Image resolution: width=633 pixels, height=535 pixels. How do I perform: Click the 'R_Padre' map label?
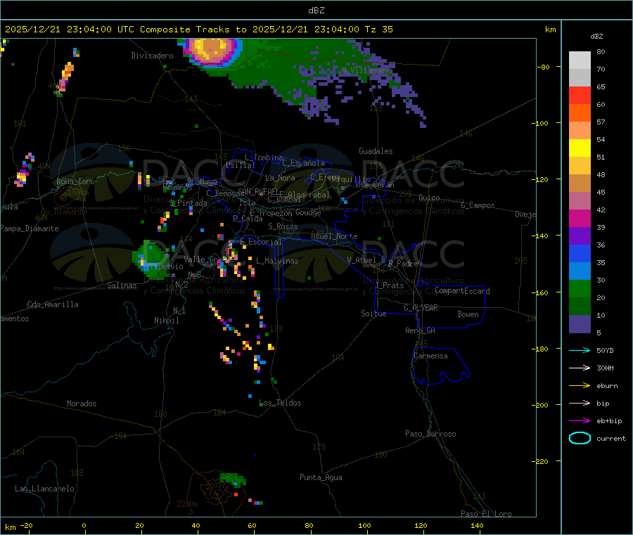tap(403, 264)
